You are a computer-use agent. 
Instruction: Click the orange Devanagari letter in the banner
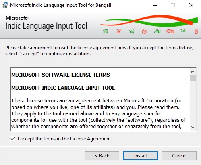coord(118,31)
